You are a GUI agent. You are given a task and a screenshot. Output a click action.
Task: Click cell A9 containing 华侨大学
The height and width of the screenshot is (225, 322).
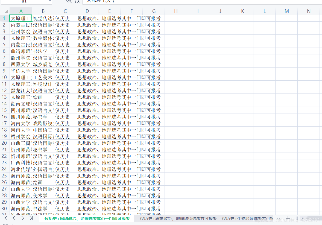[x=21, y=71]
